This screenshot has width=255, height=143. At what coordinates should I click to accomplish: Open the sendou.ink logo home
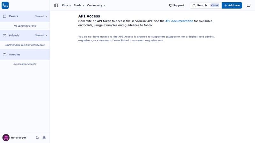(5, 5)
